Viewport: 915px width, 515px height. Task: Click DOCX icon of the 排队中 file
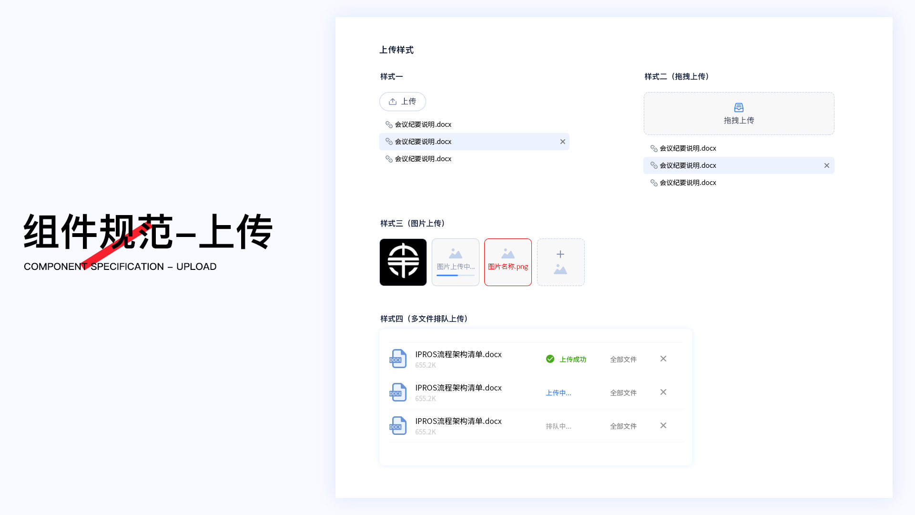(x=398, y=426)
